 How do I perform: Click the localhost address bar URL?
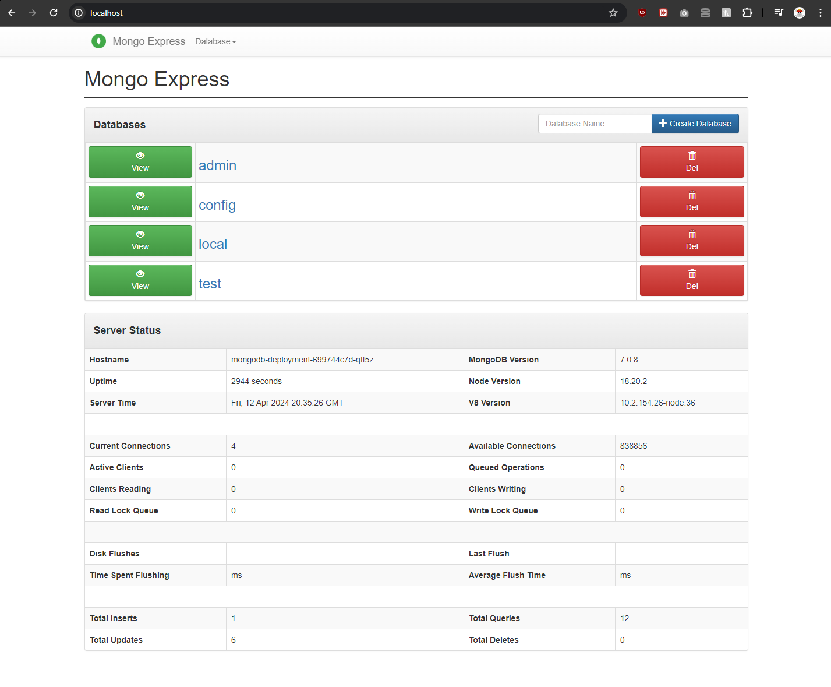[x=107, y=13]
